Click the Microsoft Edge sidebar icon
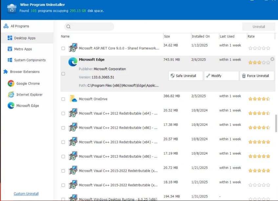 point(11,106)
